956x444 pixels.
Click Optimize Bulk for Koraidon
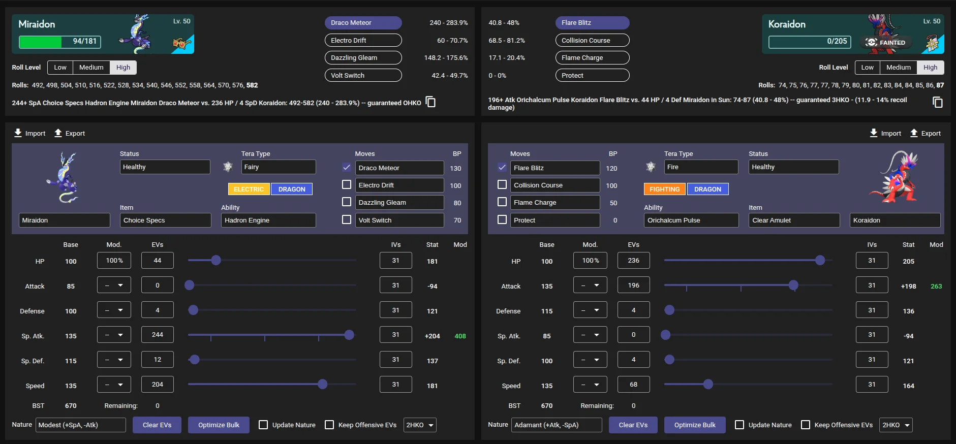coord(695,425)
